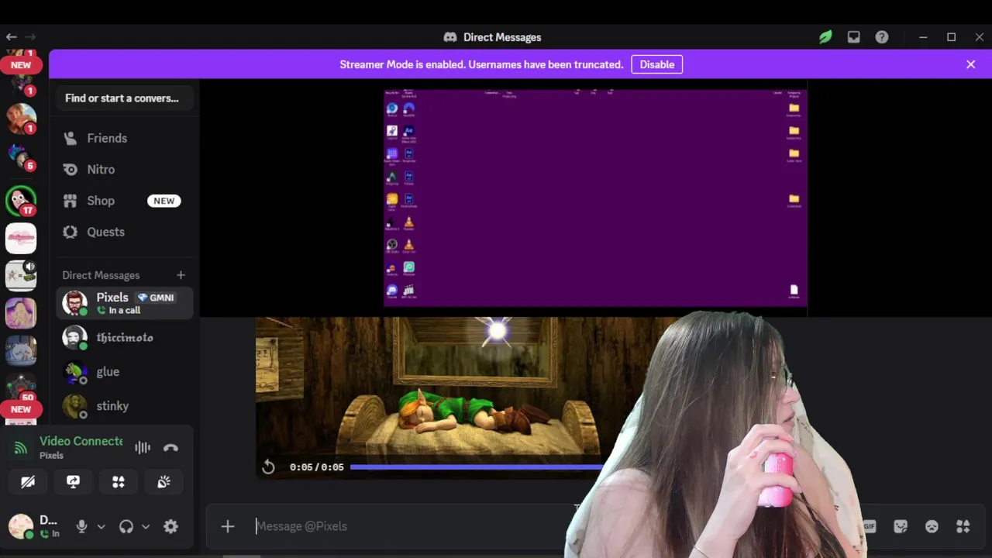Click the Video Connected status text

[81, 441]
